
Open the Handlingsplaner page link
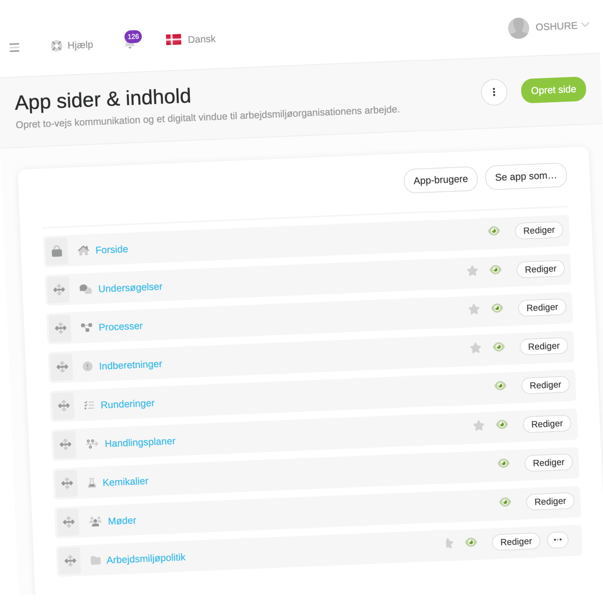coord(140,442)
